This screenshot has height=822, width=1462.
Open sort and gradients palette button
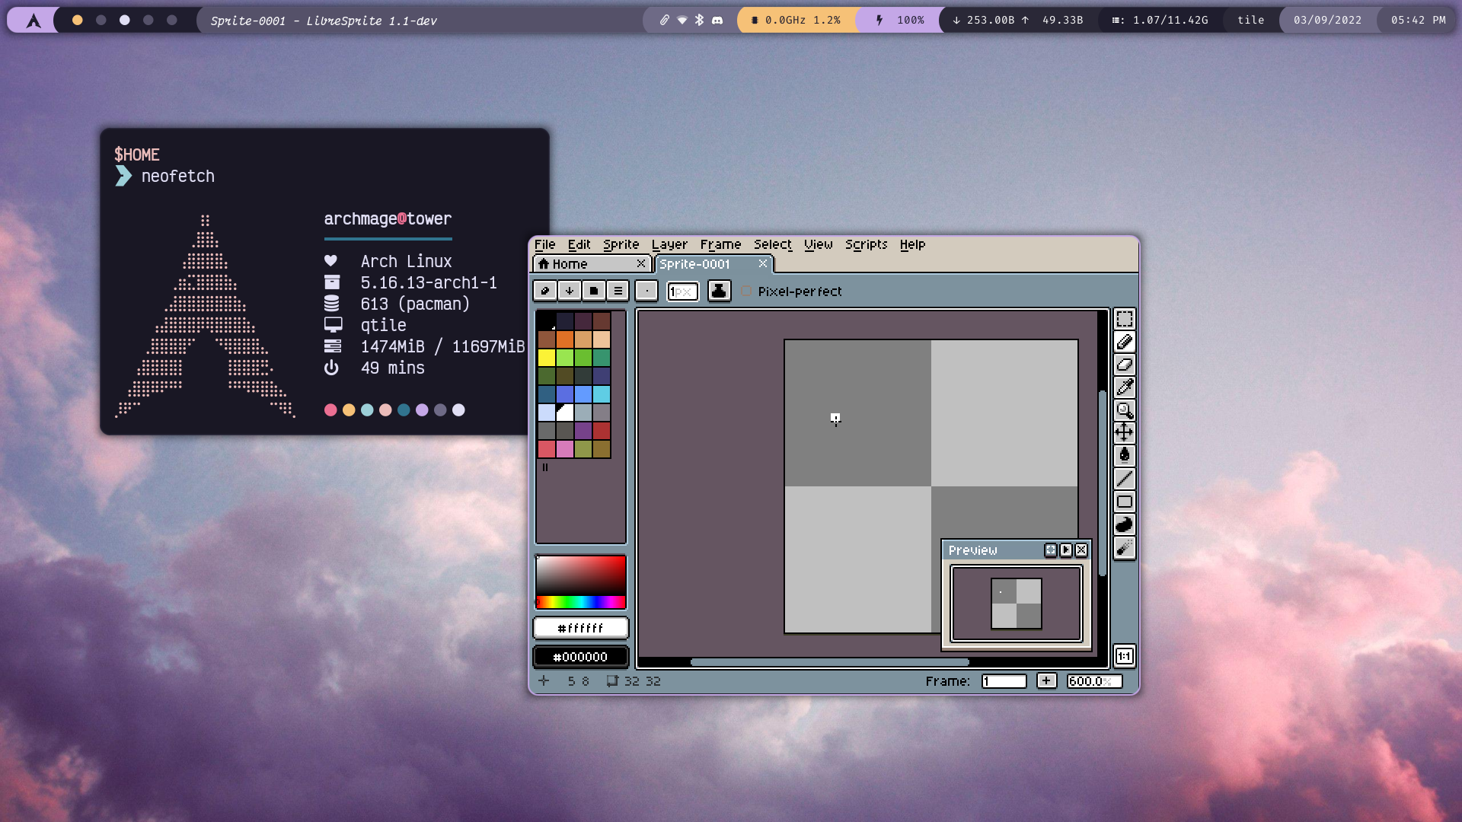click(569, 291)
